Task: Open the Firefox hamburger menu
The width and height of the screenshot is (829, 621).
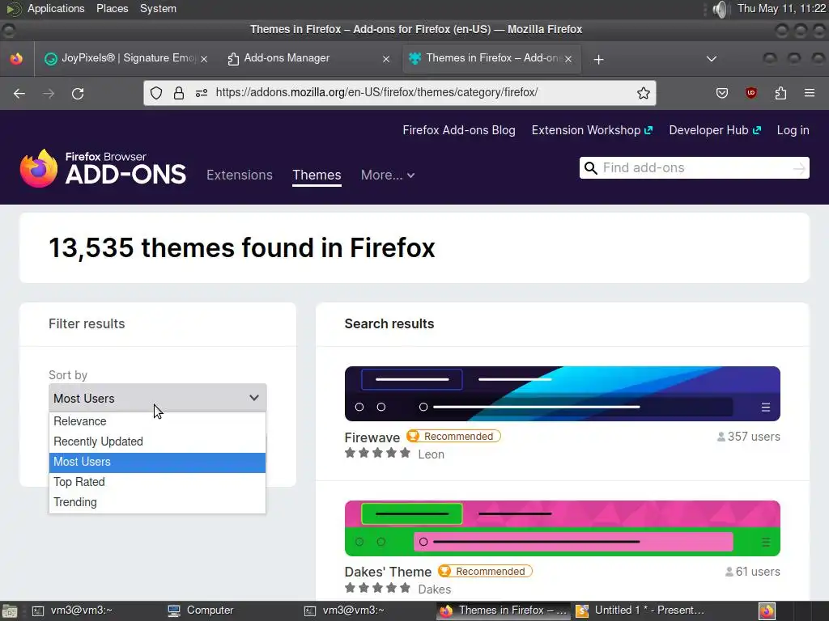Action: 810,94
